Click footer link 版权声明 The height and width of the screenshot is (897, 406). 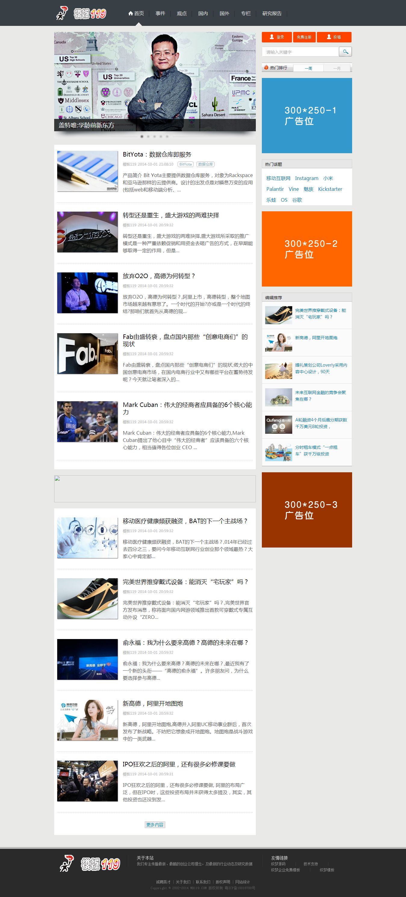click(x=223, y=882)
